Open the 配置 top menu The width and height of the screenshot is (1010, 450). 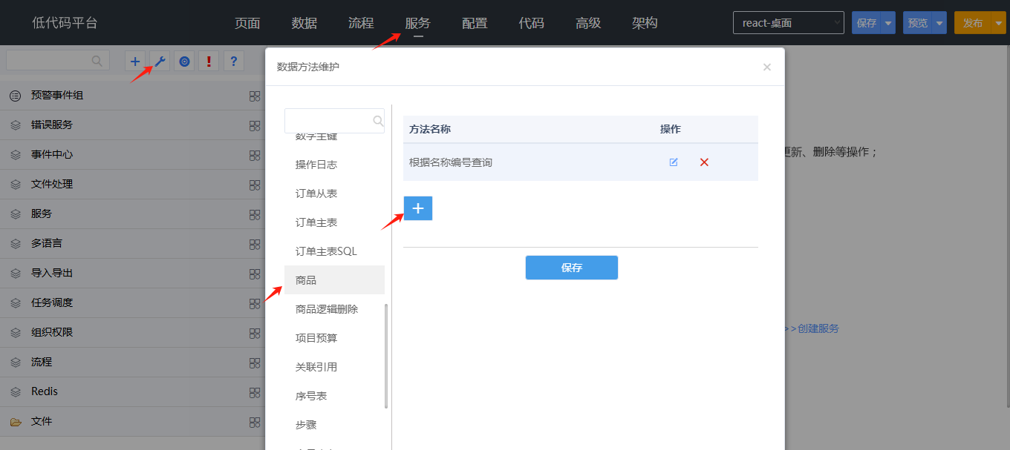[475, 23]
